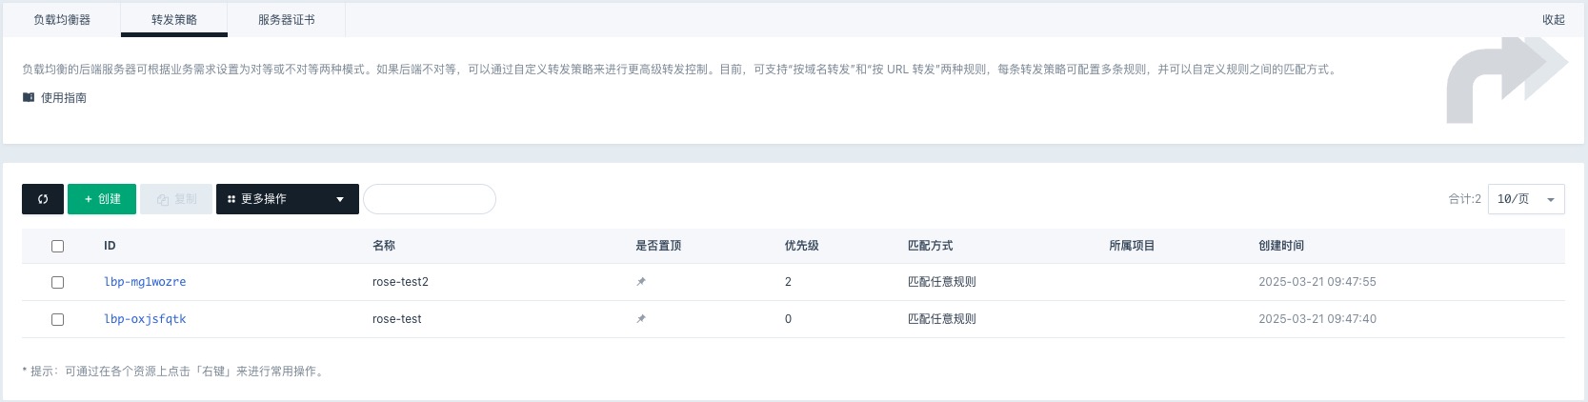Click the pin icon for rose-test

pyautogui.click(x=641, y=319)
